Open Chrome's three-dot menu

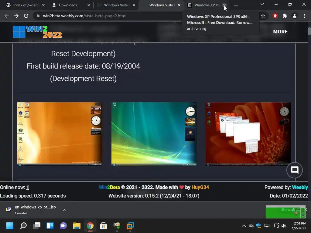[x=304, y=16]
